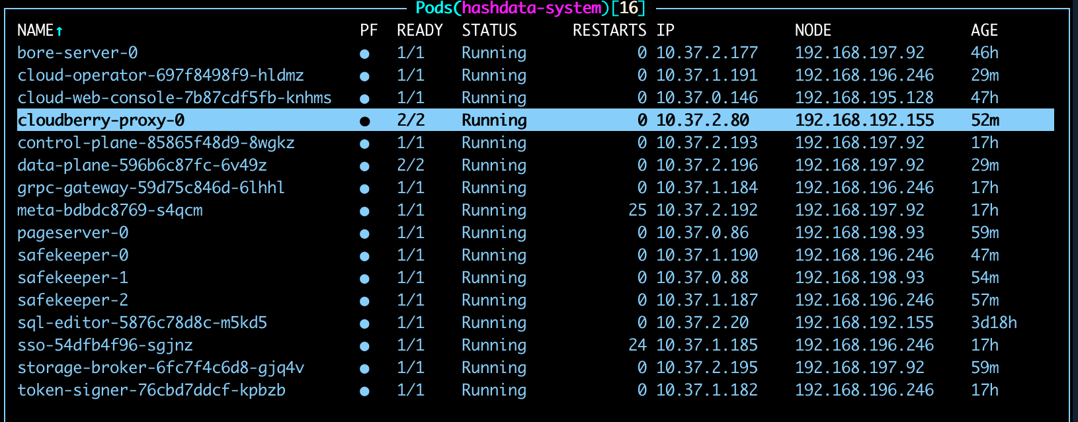Click port-forward dot for safekeeper-2
The height and width of the screenshot is (422, 1078).
tap(364, 301)
